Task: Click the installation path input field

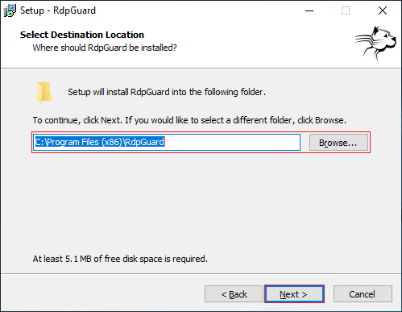Action: tap(167, 142)
